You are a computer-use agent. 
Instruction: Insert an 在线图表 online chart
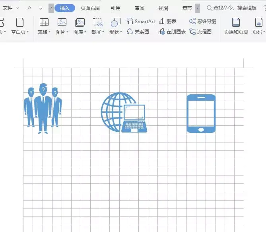[x=172, y=31]
